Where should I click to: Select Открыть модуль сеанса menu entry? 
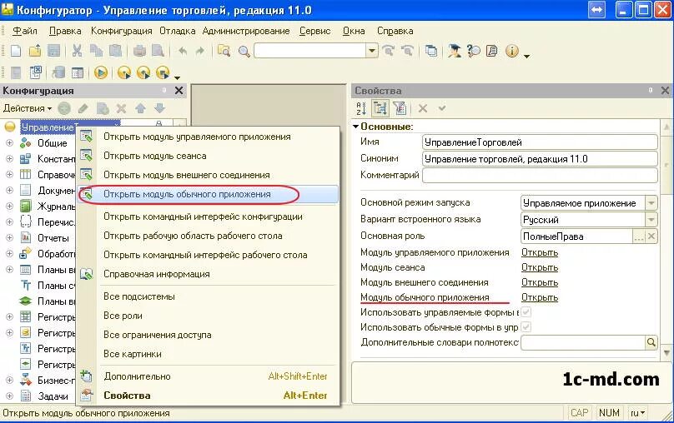point(208,157)
